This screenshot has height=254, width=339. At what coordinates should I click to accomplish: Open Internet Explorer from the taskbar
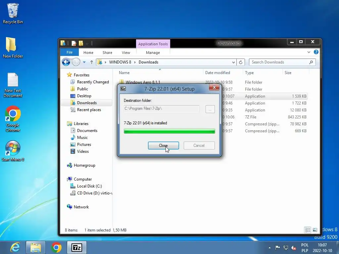(15, 247)
